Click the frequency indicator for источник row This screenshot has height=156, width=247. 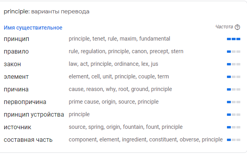tap(234, 127)
